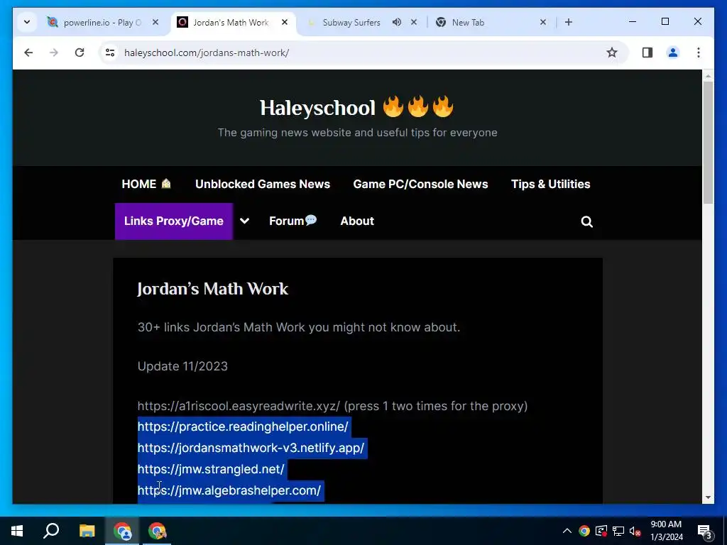Image resolution: width=727 pixels, height=545 pixels.
Task: Click the Jordan's Math Work heading
Action: point(213,289)
